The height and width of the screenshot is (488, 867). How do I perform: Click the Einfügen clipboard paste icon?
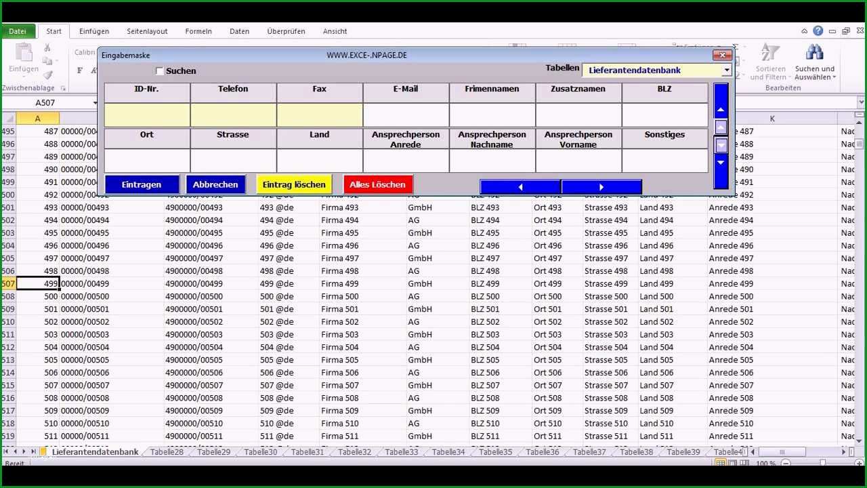point(23,53)
